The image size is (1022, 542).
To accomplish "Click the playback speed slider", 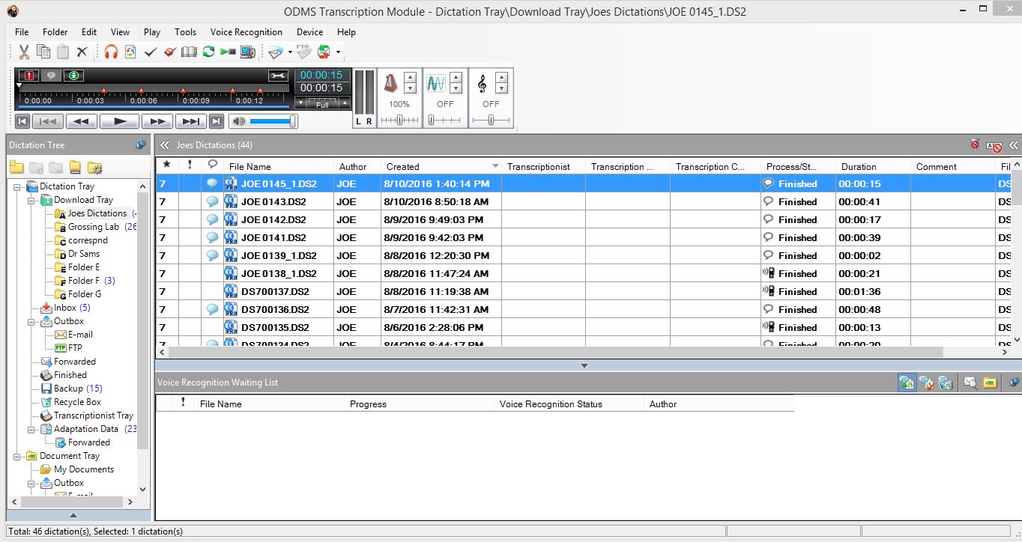I will [399, 120].
